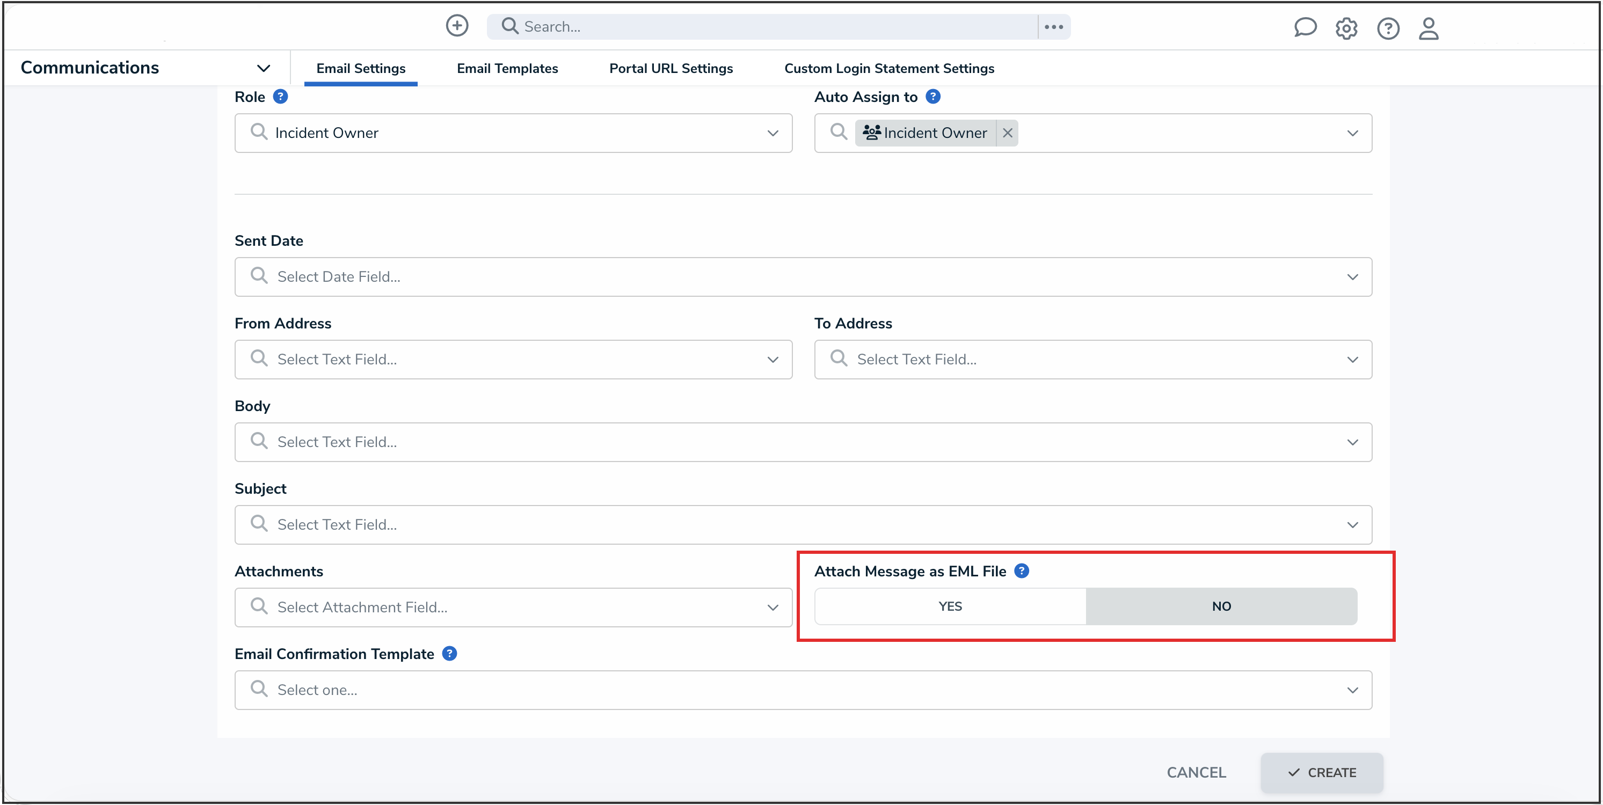Click the CREATE button
This screenshot has height=805, width=1603.
point(1322,773)
